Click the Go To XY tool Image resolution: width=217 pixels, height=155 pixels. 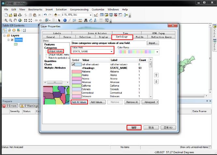95,20
